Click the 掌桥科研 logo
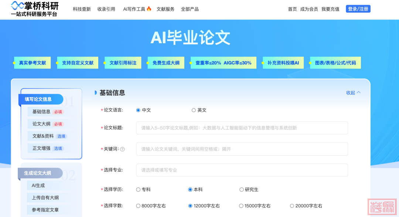399x217 pixels. click(x=35, y=9)
